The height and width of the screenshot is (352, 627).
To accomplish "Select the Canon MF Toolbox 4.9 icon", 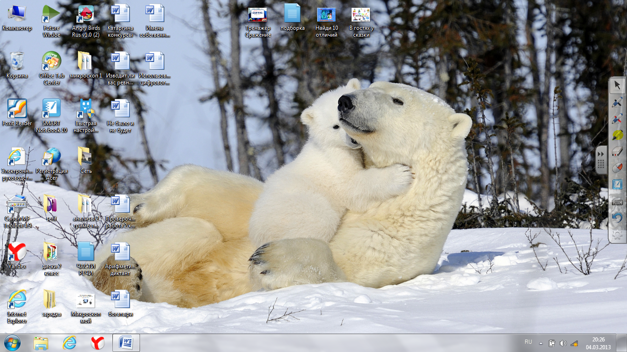I will coord(17,212).
